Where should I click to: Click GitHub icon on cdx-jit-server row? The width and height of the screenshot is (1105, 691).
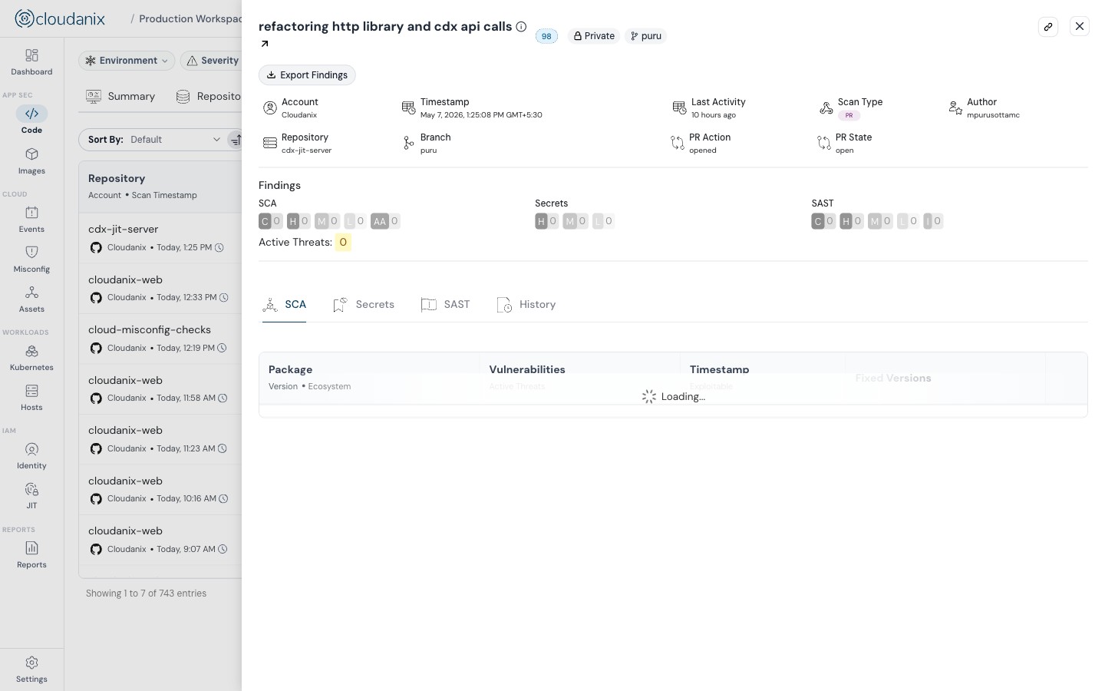click(96, 247)
